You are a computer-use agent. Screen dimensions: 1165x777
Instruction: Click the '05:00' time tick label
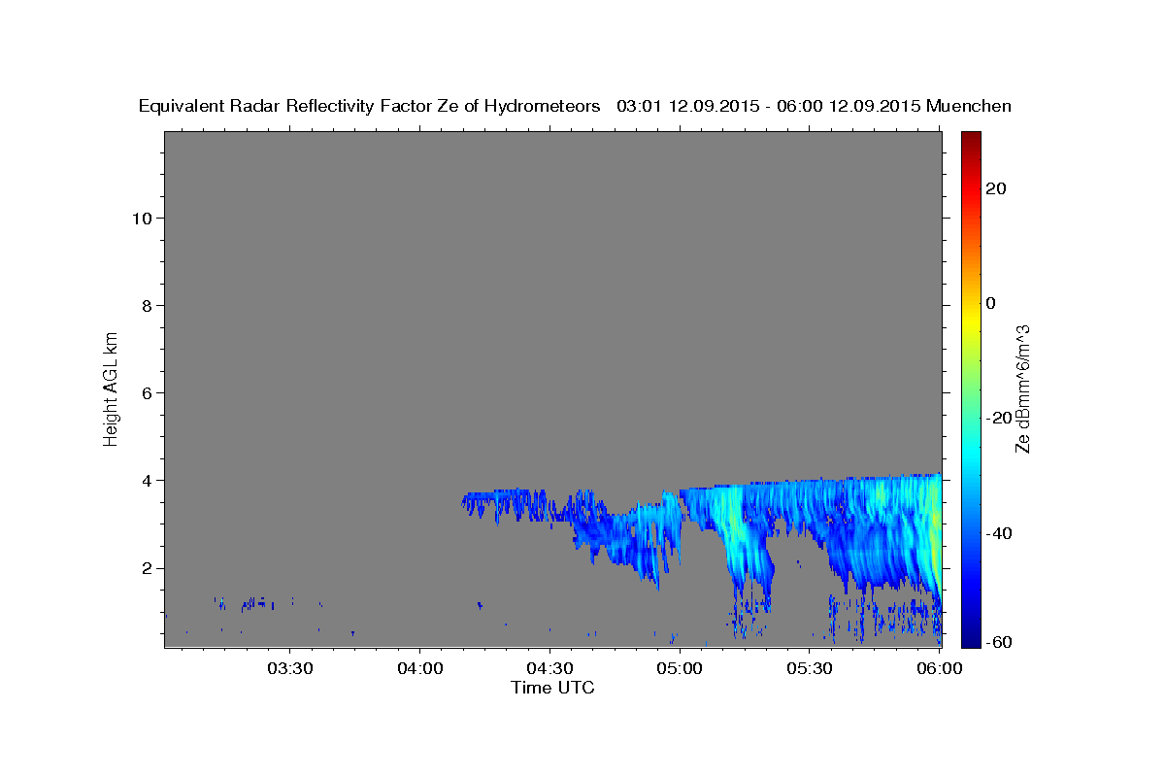pyautogui.click(x=680, y=668)
